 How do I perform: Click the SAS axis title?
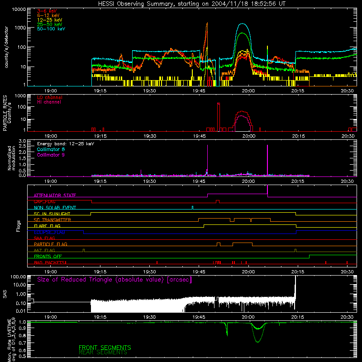pos(5,294)
